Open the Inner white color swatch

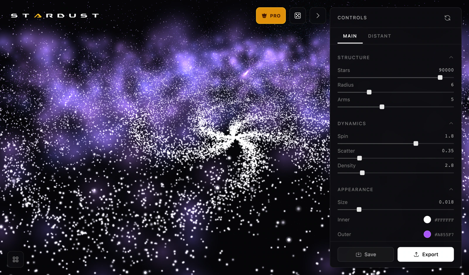pos(427,220)
